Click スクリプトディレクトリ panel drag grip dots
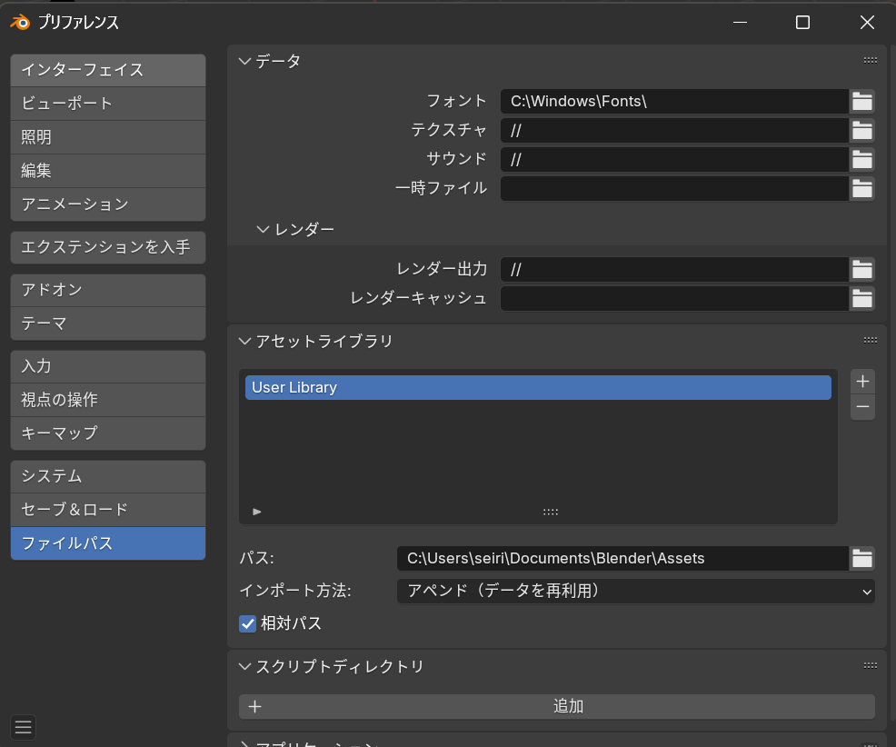Image resolution: width=896 pixels, height=747 pixels. point(870,665)
